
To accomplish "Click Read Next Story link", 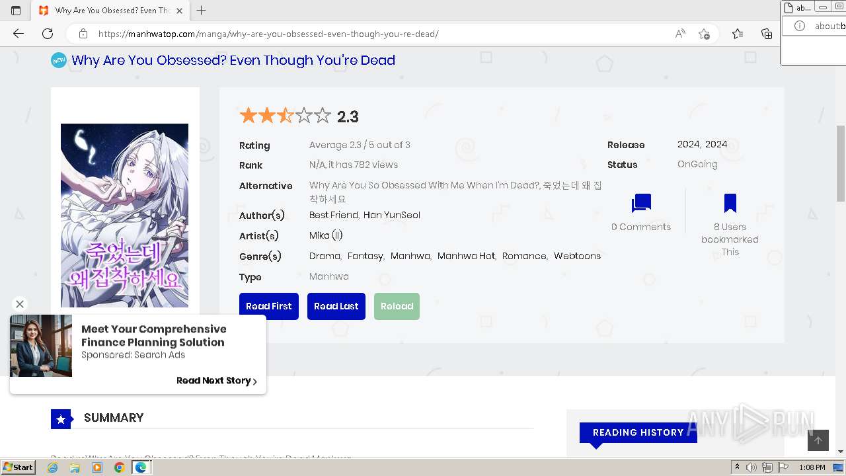I will pyautogui.click(x=217, y=381).
